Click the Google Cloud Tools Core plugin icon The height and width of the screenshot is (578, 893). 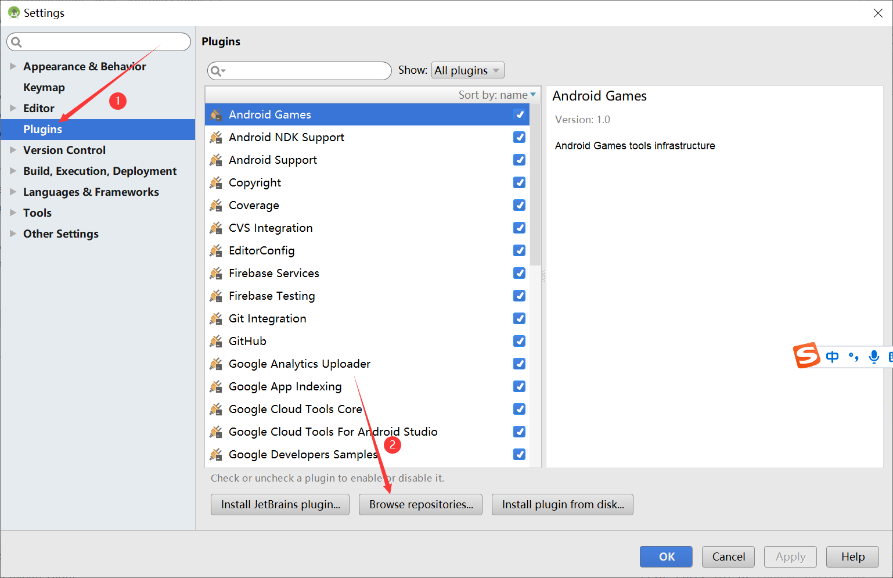pos(216,409)
